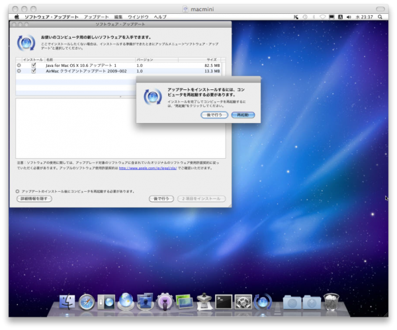Open the Time Machine menu bar icon

tap(305, 17)
